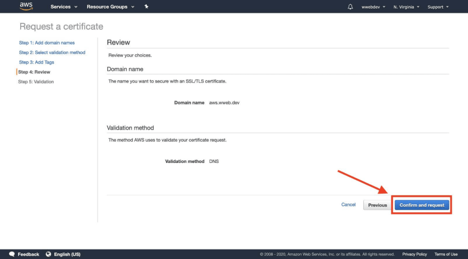Click the Previous button
Image resolution: width=468 pixels, height=259 pixels.
pyautogui.click(x=377, y=205)
